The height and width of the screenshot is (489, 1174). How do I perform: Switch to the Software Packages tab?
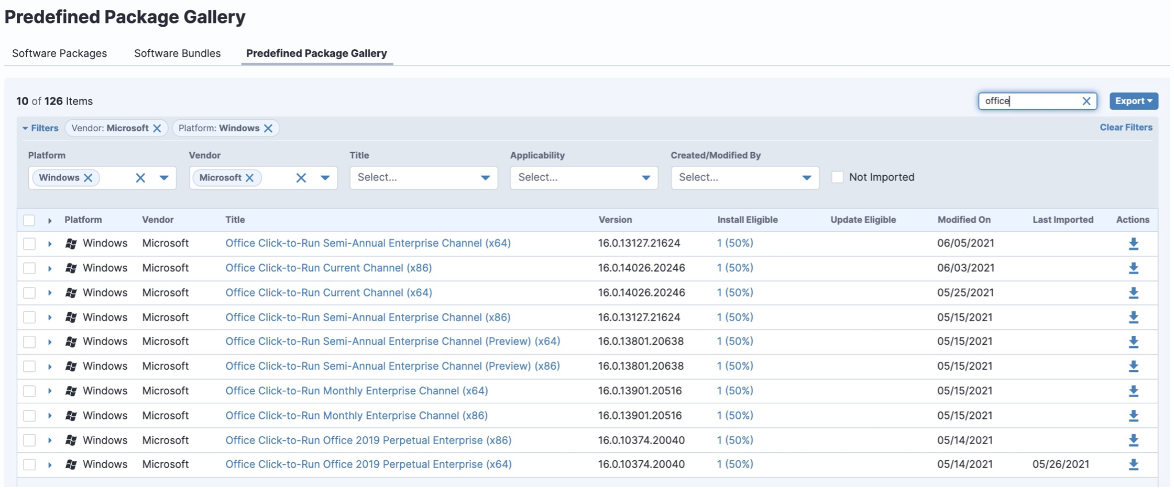click(60, 53)
